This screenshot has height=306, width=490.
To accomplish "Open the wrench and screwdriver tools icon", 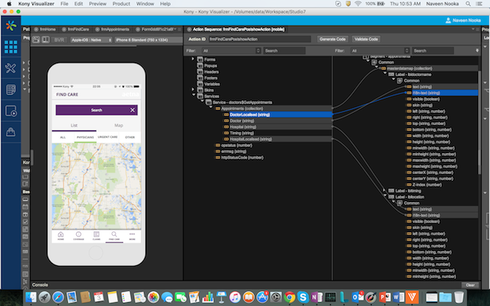I will [11, 68].
